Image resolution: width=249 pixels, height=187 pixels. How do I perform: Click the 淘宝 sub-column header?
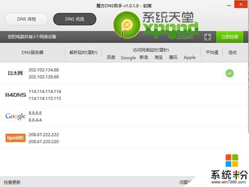coord(159,57)
